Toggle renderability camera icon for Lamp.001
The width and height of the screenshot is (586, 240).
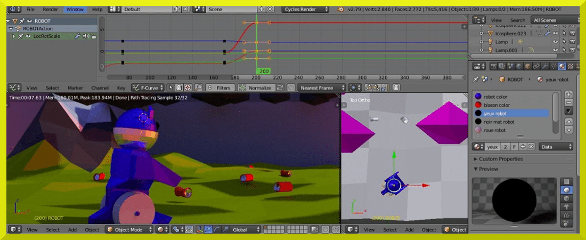click(x=572, y=50)
